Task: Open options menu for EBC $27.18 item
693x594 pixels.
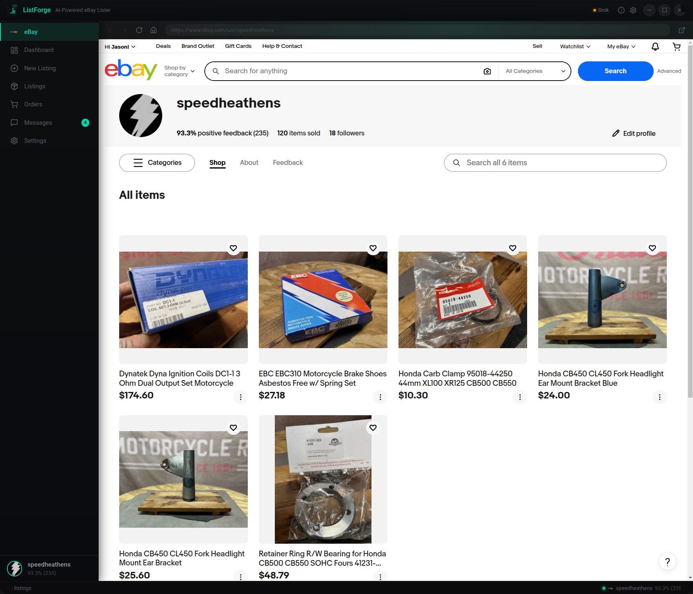Action: tap(380, 397)
